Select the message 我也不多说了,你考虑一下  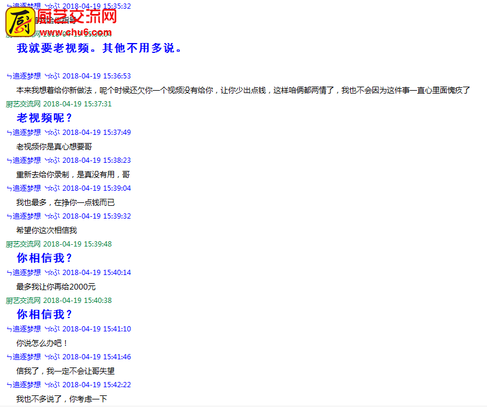[62, 399]
